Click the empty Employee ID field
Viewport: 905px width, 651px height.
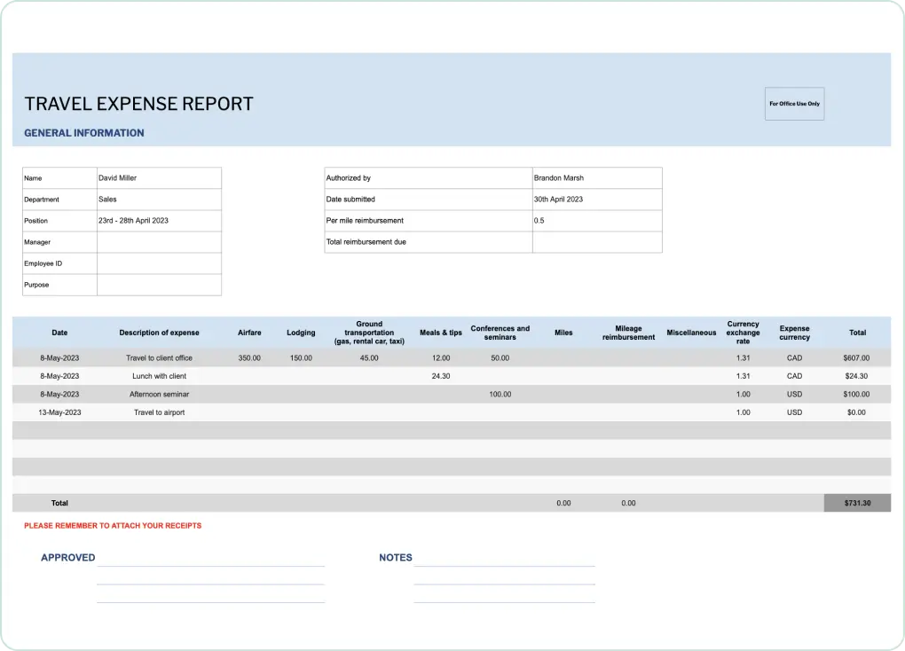pos(158,263)
